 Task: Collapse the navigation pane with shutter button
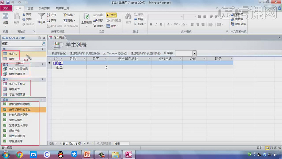point(44,38)
